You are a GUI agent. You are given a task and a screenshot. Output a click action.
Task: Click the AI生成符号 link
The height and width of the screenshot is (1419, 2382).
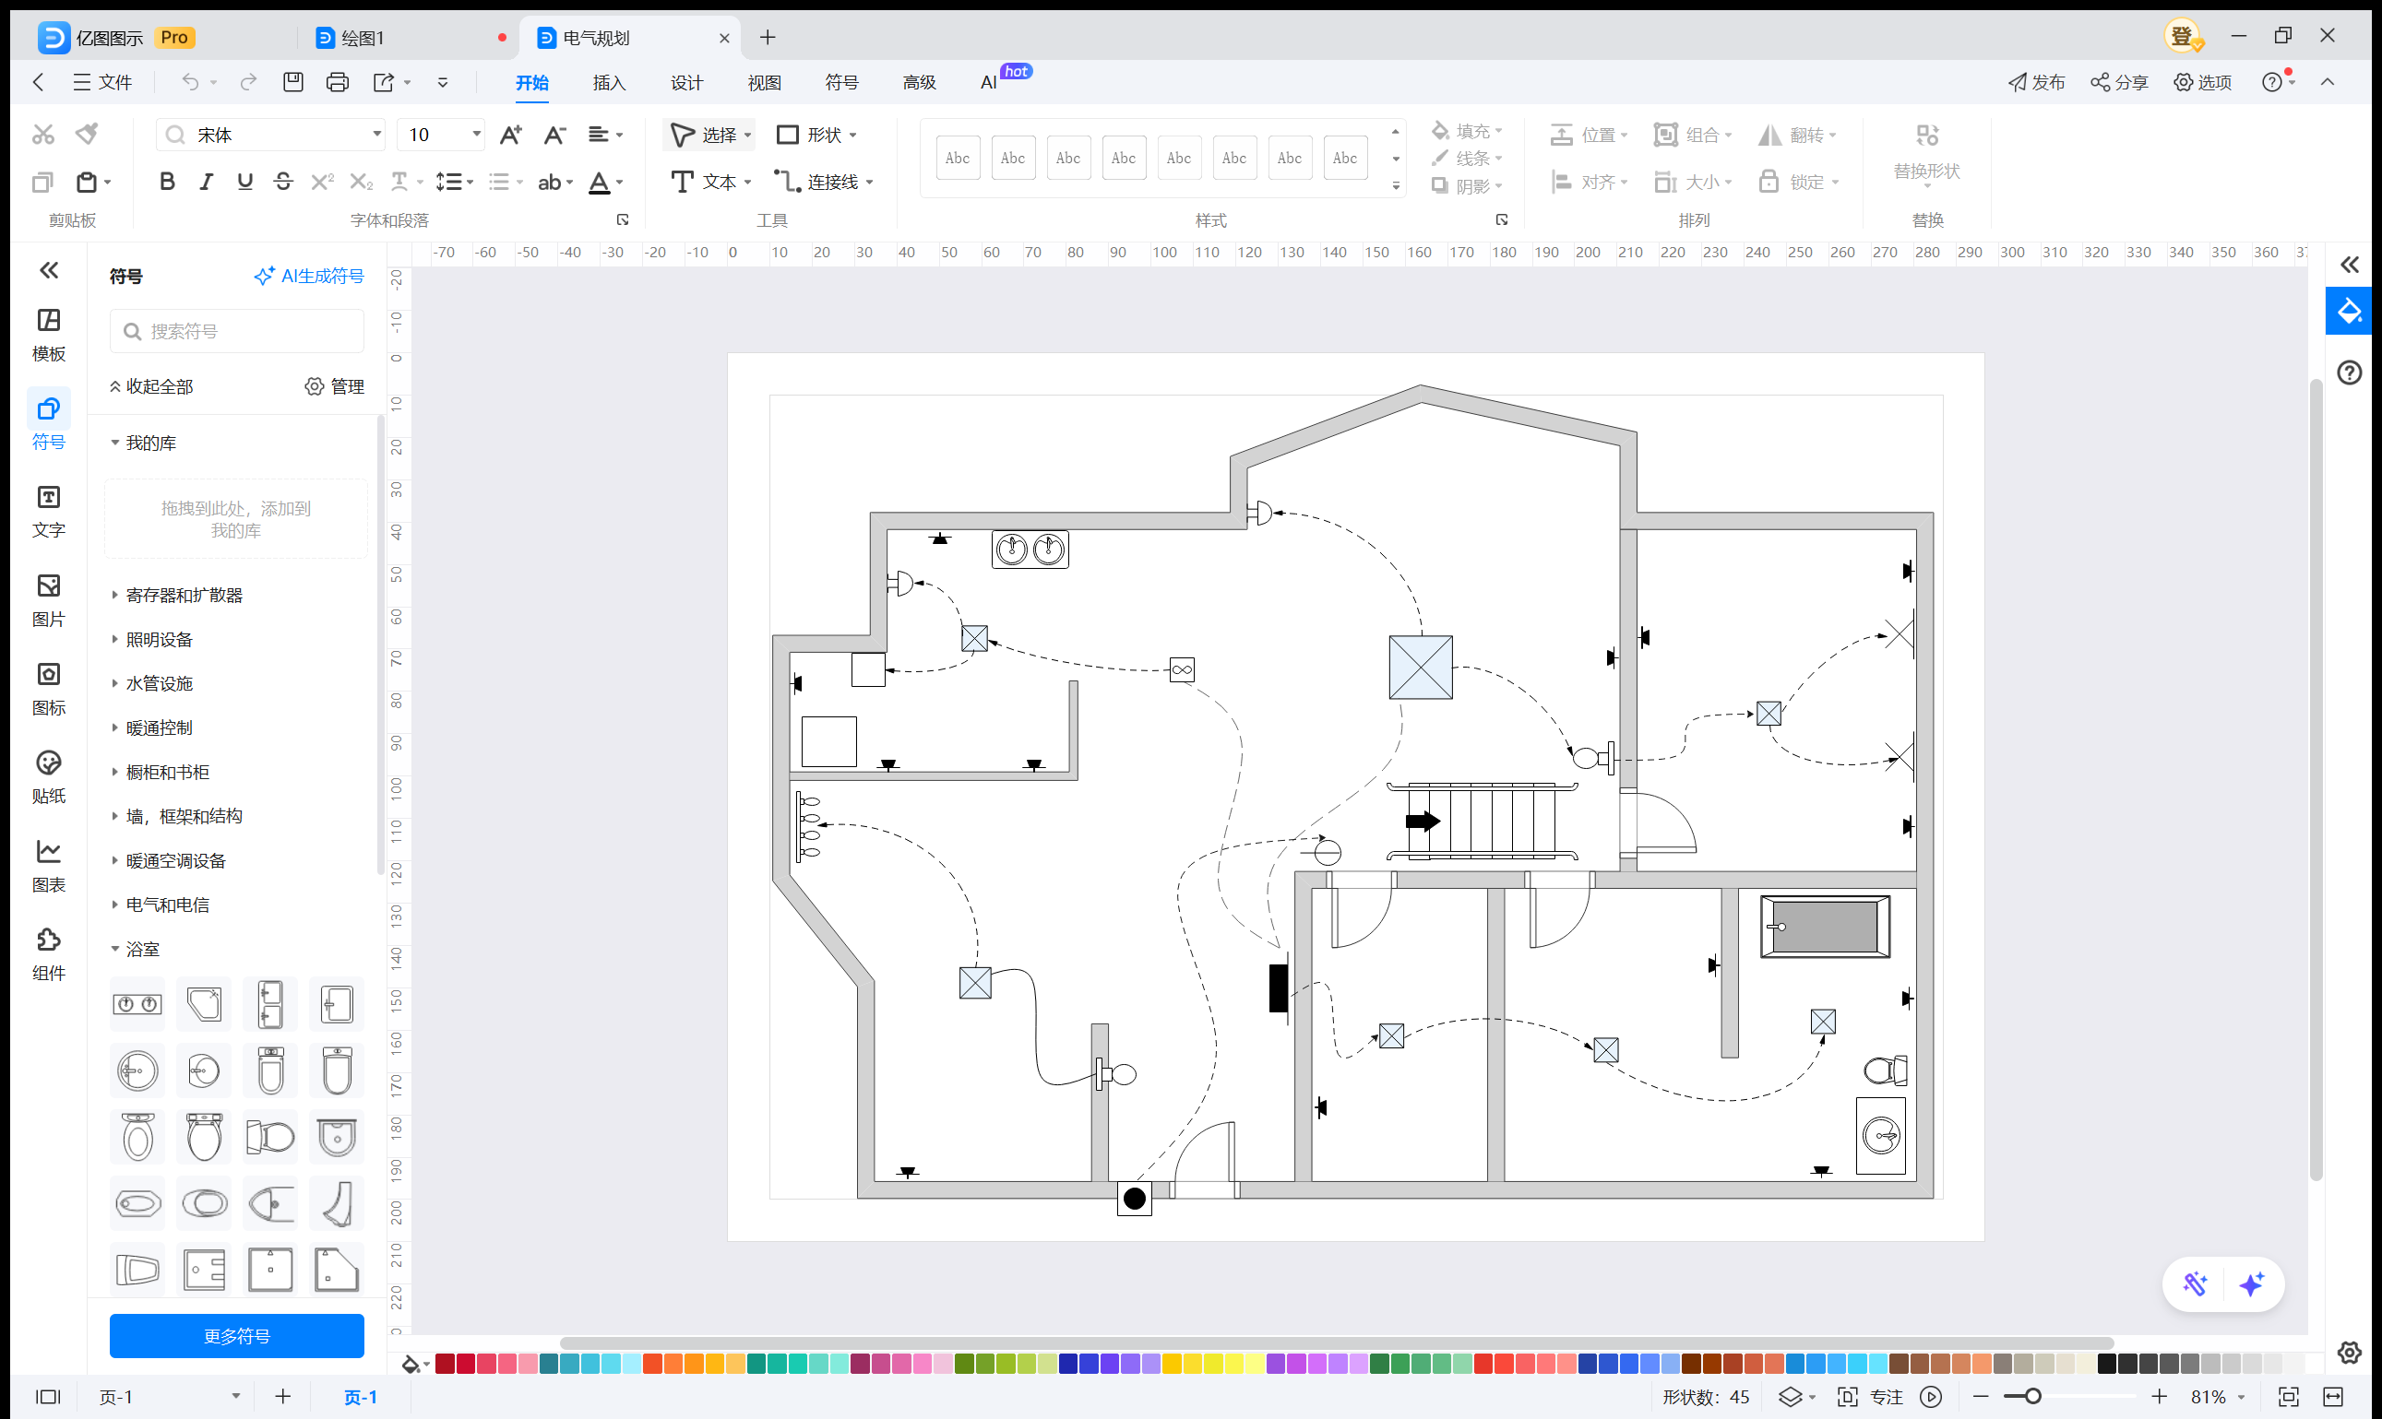[309, 277]
